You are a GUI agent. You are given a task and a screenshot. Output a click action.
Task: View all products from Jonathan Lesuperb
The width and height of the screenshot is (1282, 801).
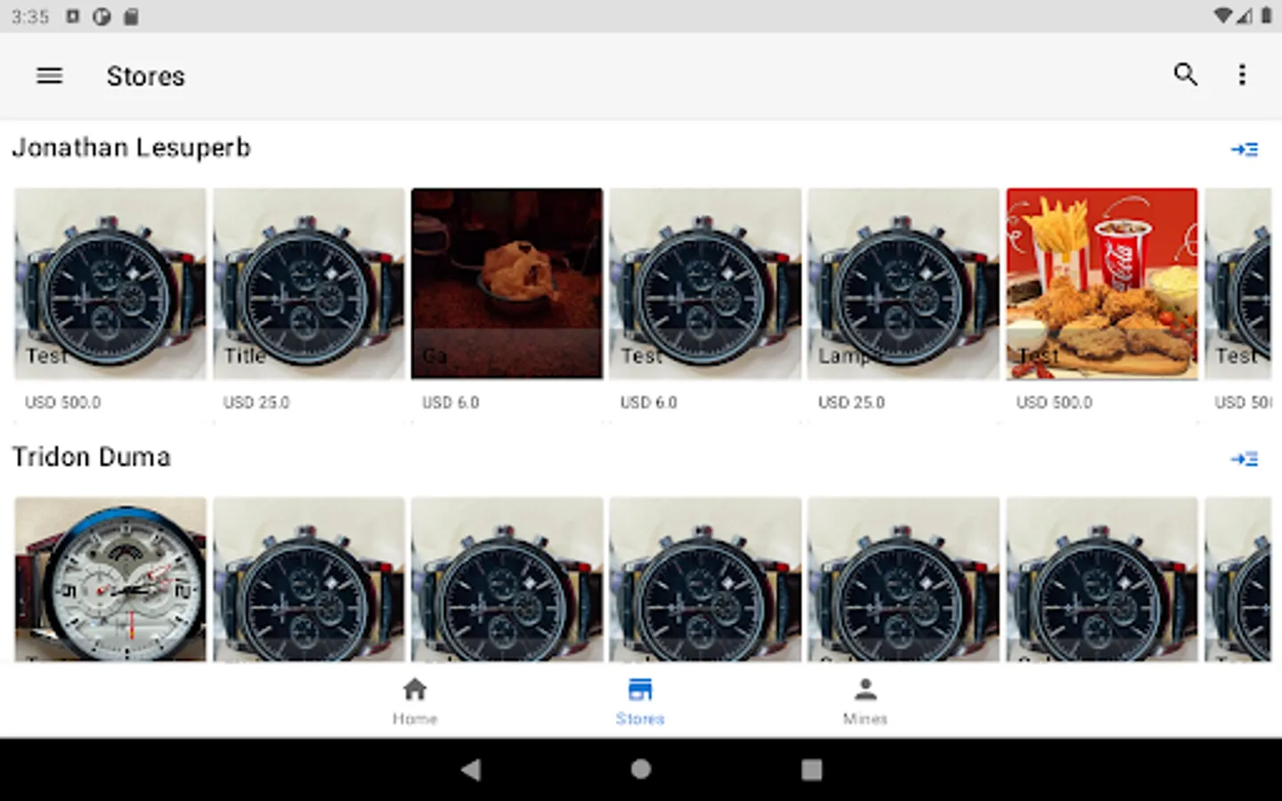[x=1245, y=149]
